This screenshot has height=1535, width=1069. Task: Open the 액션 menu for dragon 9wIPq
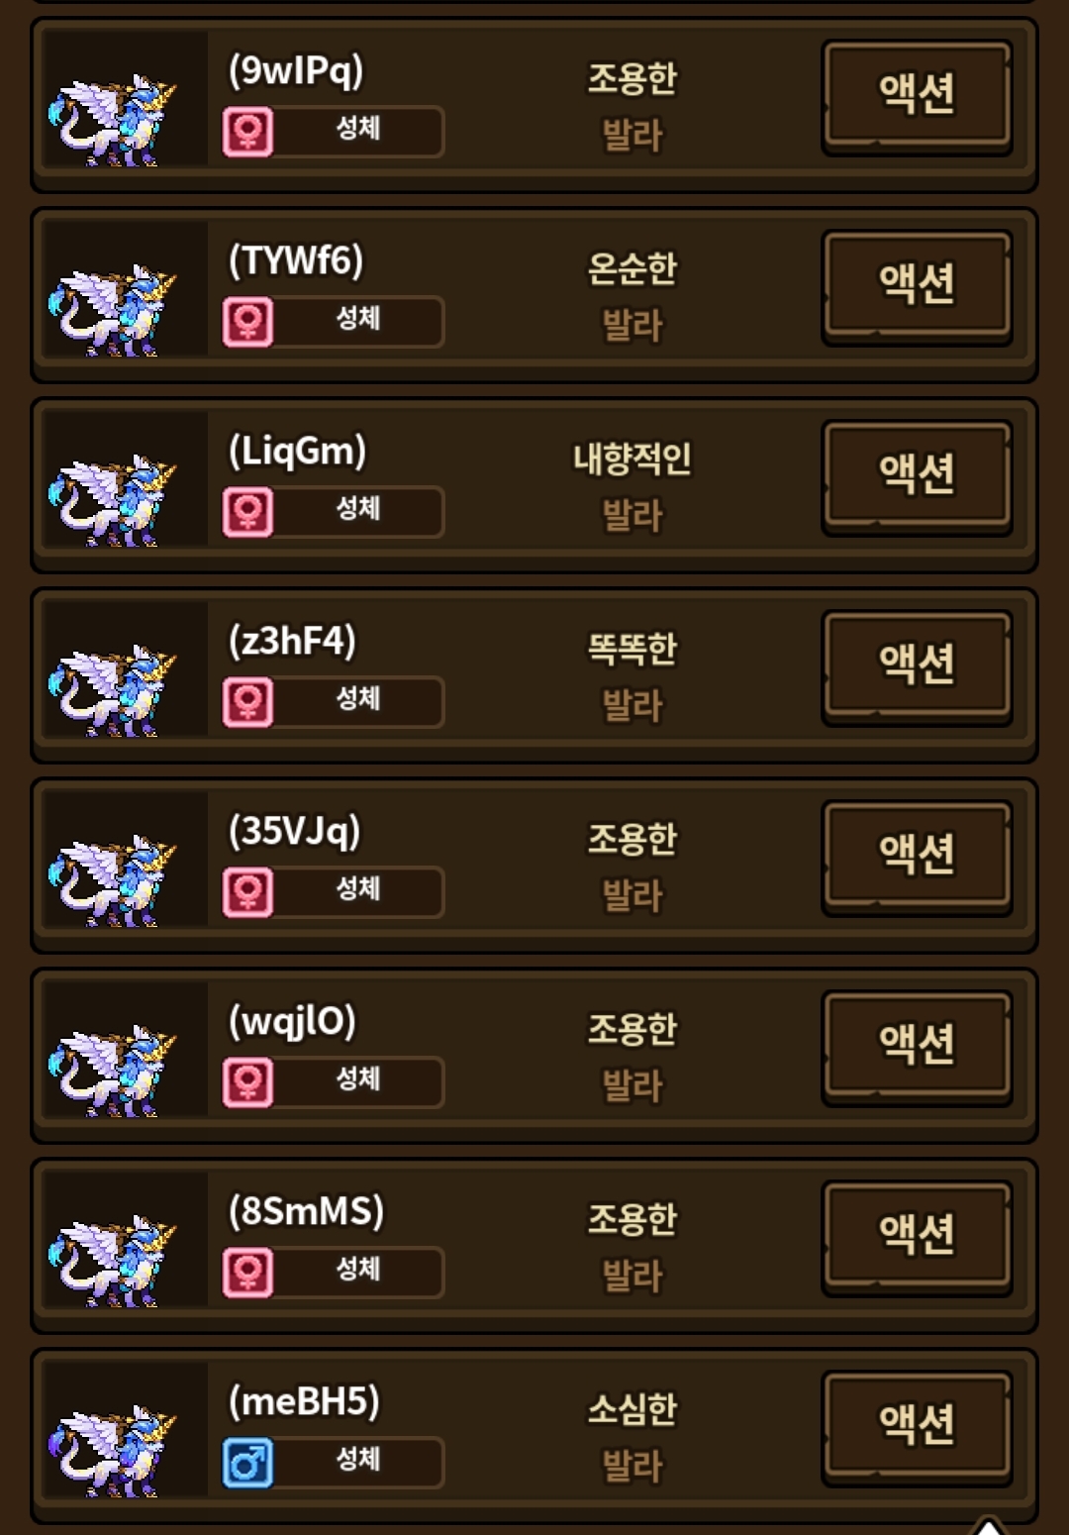(x=917, y=96)
